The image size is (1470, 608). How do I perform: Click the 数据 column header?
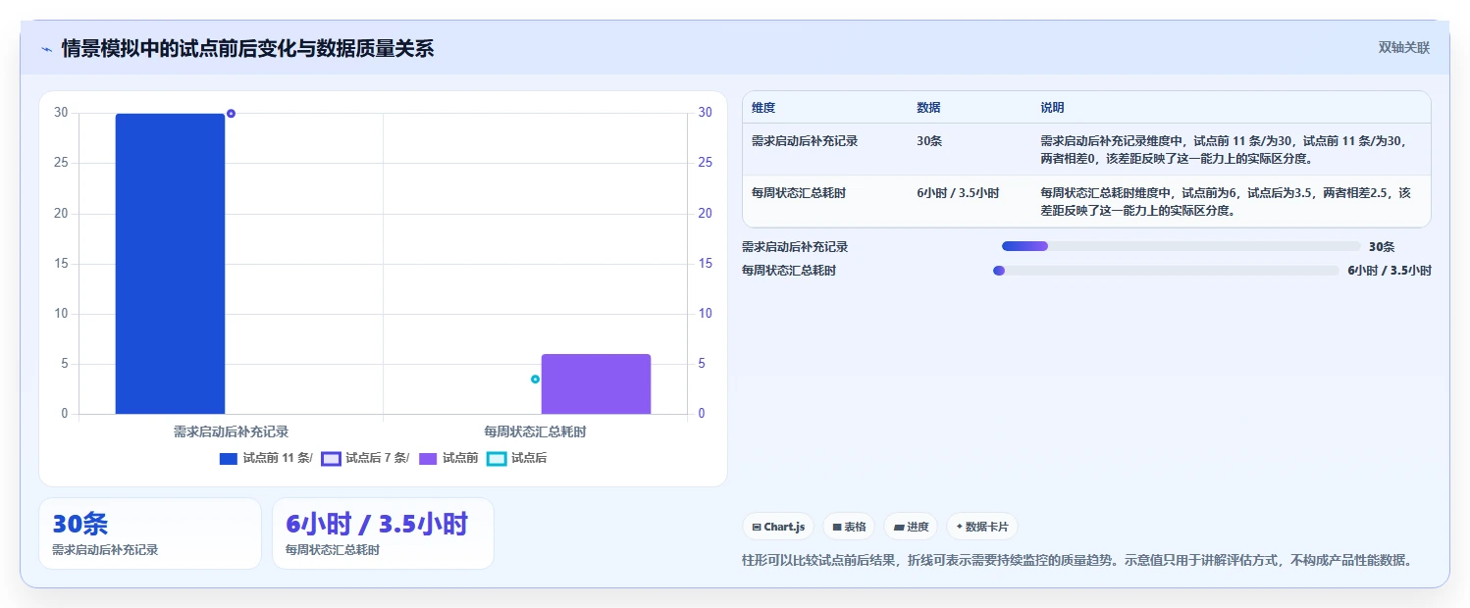[x=928, y=108]
